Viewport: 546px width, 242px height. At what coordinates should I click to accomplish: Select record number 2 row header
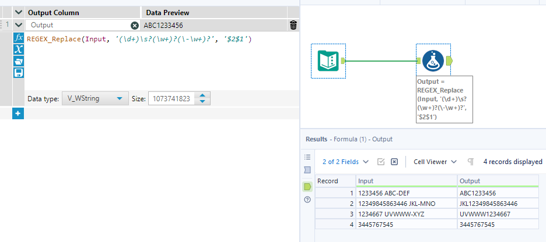point(335,204)
